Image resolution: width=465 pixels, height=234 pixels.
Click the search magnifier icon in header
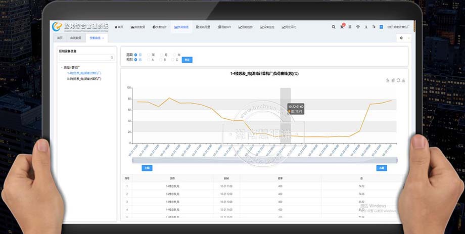(333, 27)
